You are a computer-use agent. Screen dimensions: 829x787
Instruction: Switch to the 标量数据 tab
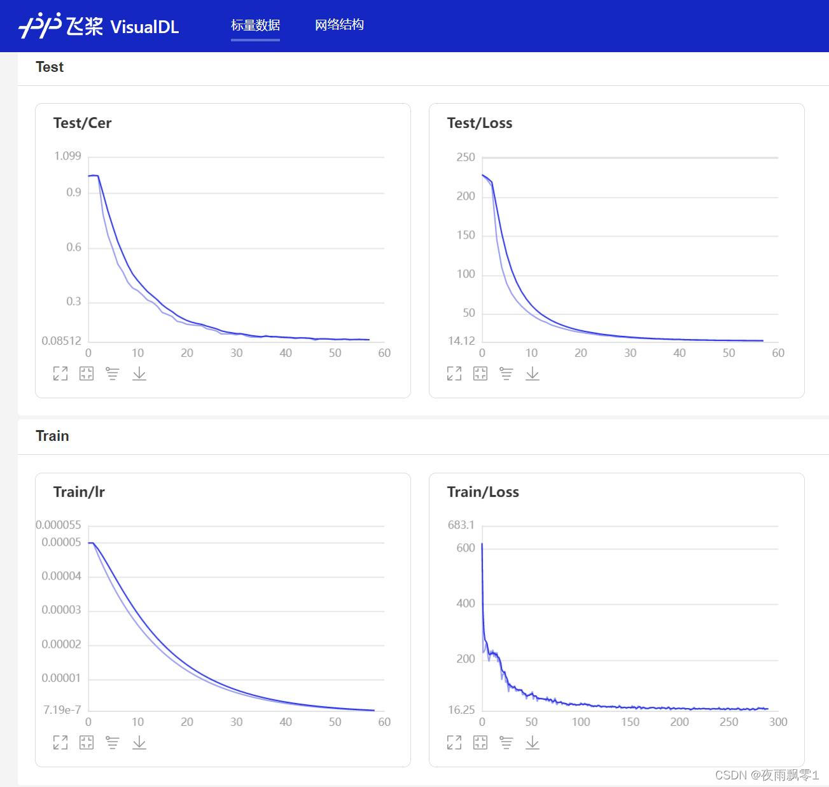255,25
